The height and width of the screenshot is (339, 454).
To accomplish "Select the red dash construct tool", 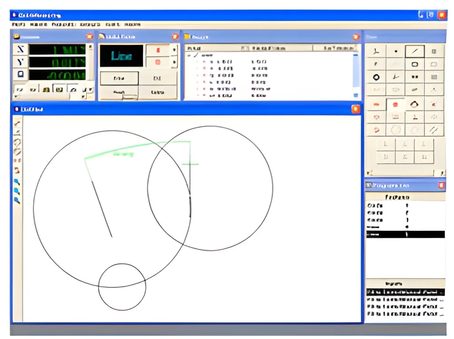I will 376,104.
